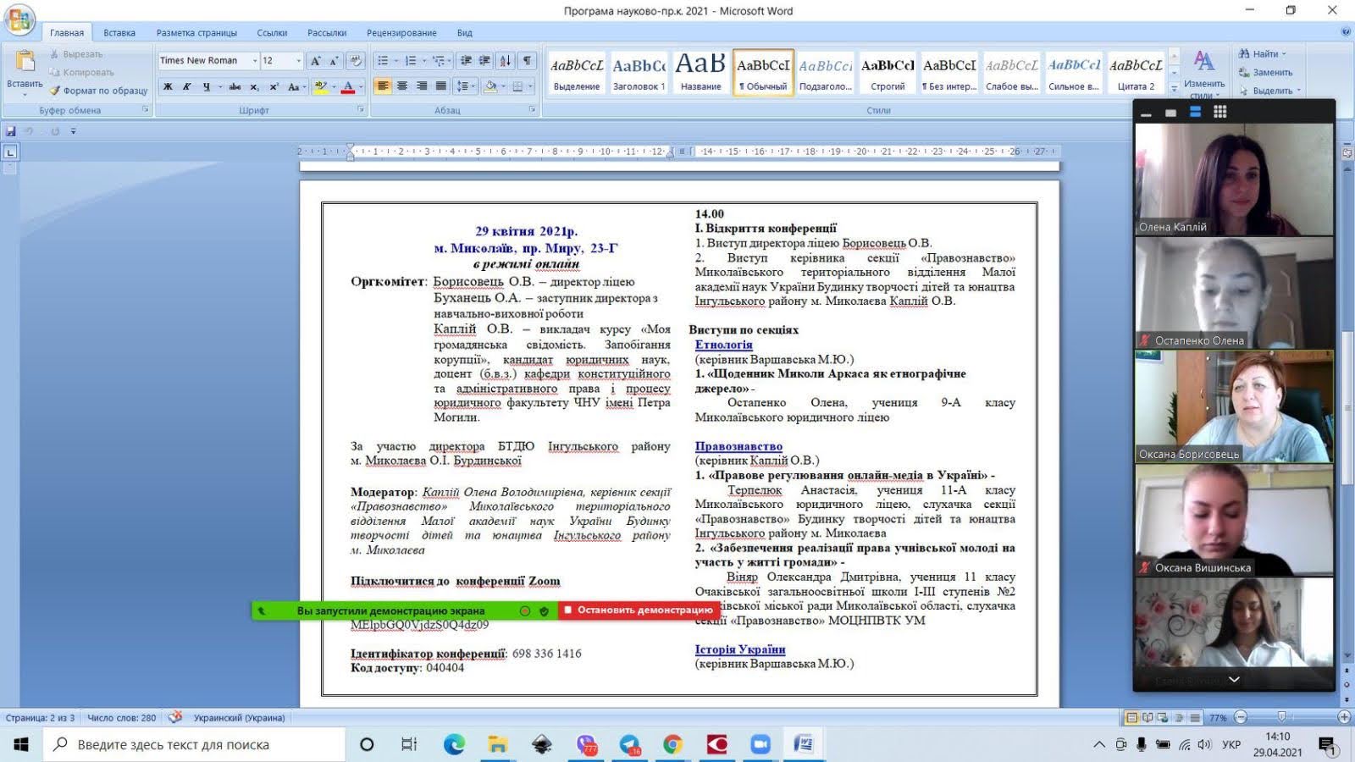The width and height of the screenshot is (1355, 762).
Task: Minimize the Zoom video panel with dash icon
Action: click(x=1146, y=113)
